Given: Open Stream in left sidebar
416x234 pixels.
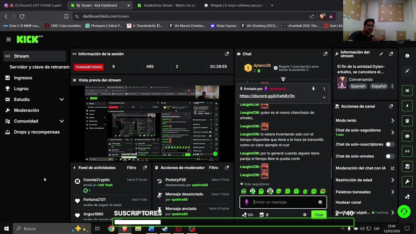Looking at the screenshot, I should tap(34, 56).
